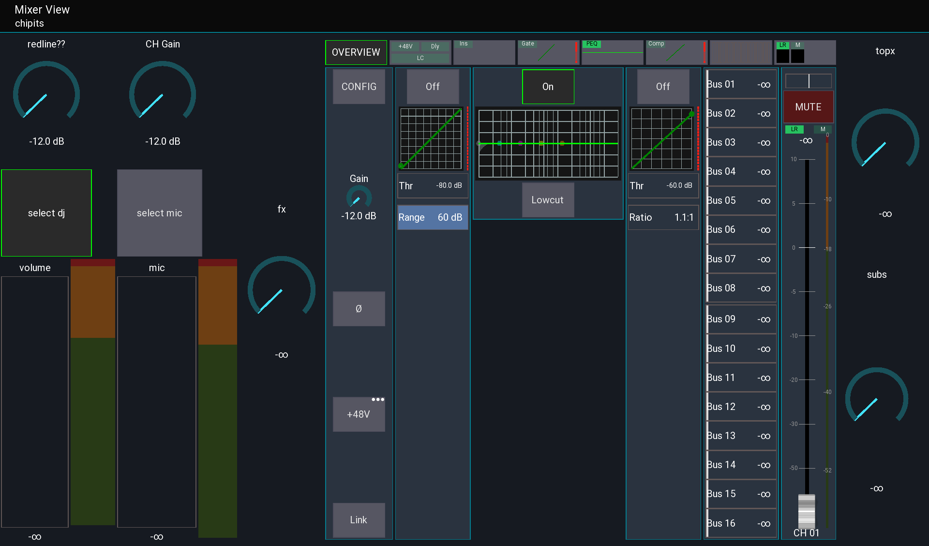Toggle the phase invert Ø icon
This screenshot has width=929, height=546.
pyautogui.click(x=359, y=309)
